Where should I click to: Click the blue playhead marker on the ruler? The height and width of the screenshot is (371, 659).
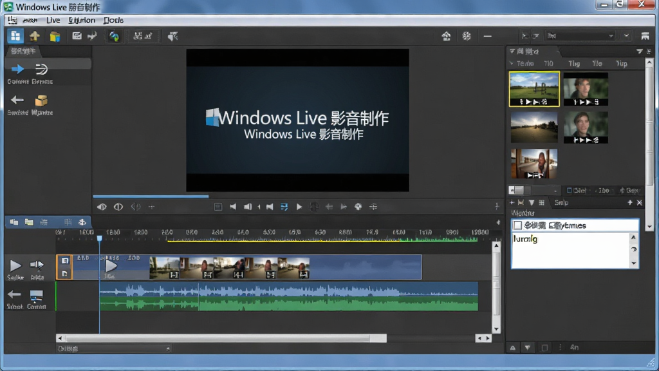100,238
